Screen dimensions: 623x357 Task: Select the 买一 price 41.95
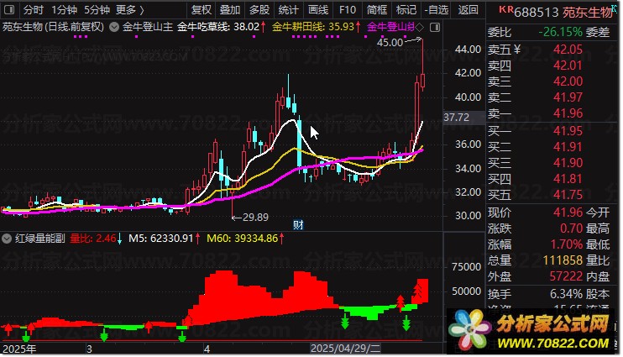pyautogui.click(x=568, y=131)
